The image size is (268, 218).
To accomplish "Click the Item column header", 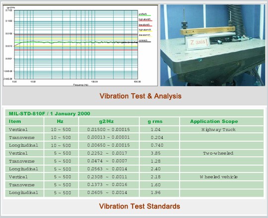I will pyautogui.click(x=24, y=121).
